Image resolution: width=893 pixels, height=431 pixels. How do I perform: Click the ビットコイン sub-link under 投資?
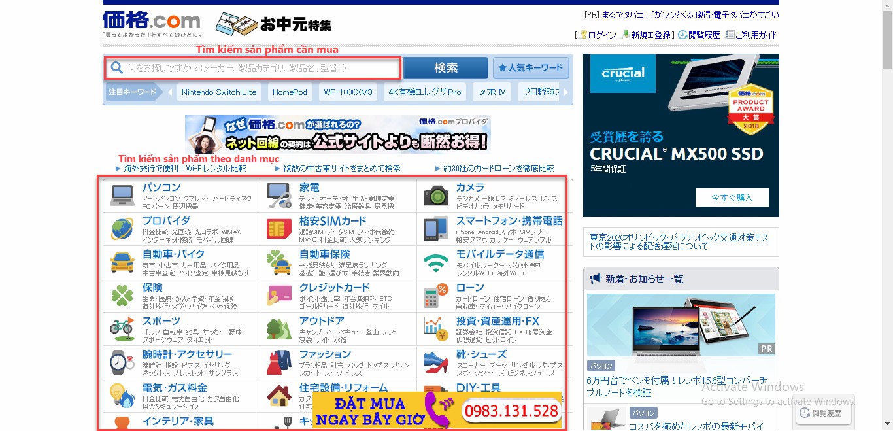(501, 340)
